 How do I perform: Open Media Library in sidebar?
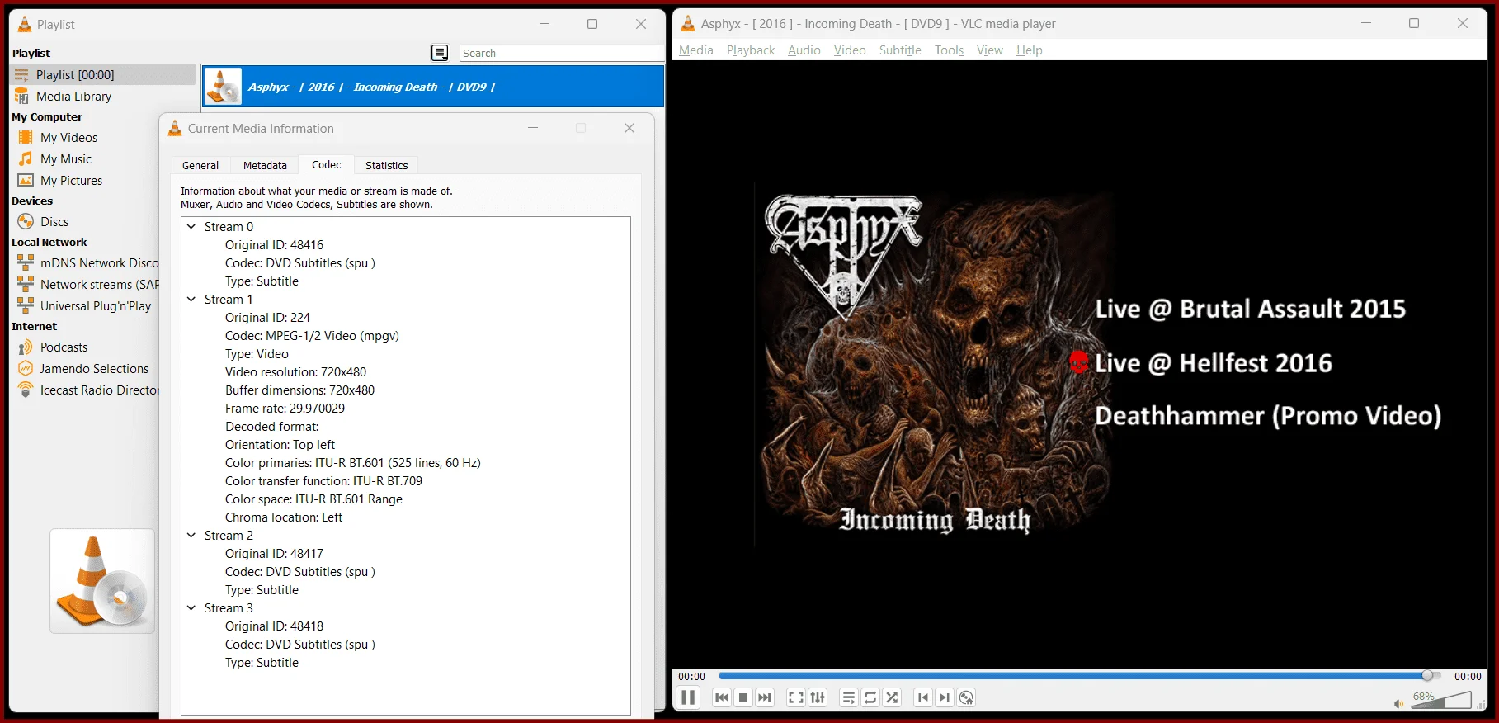(73, 96)
